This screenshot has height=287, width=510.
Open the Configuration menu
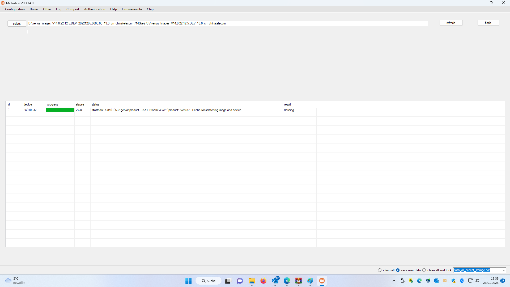point(15,9)
